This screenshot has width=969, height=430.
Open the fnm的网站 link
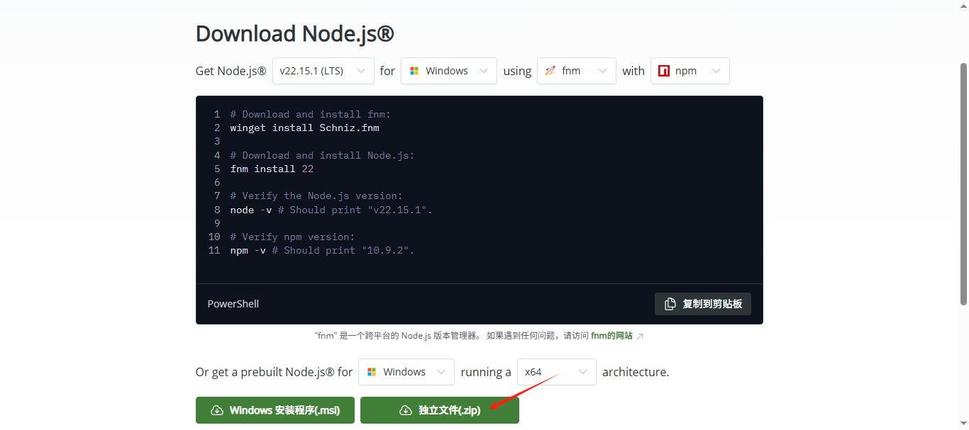point(611,336)
